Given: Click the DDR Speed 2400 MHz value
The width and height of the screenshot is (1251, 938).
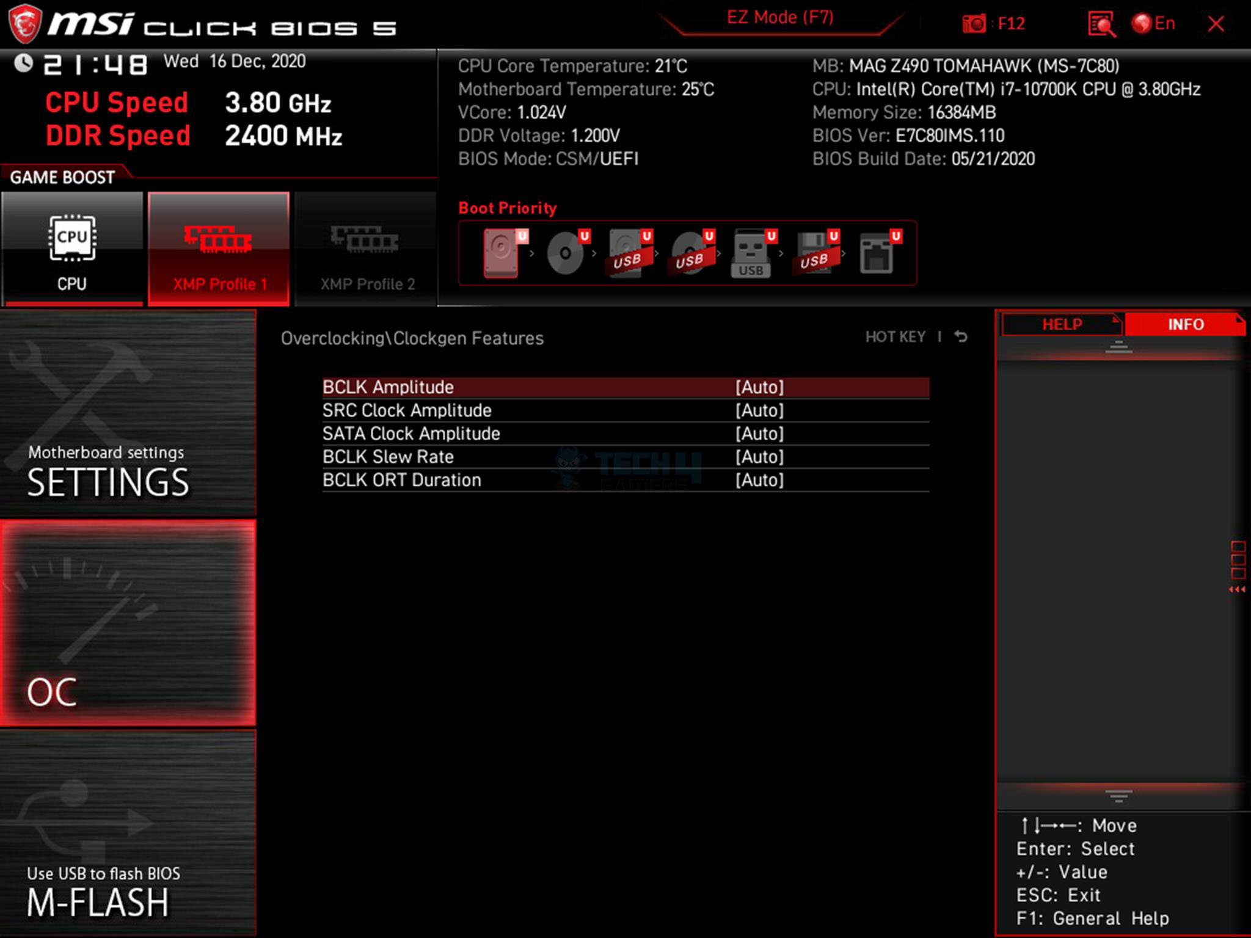Looking at the screenshot, I should (283, 136).
